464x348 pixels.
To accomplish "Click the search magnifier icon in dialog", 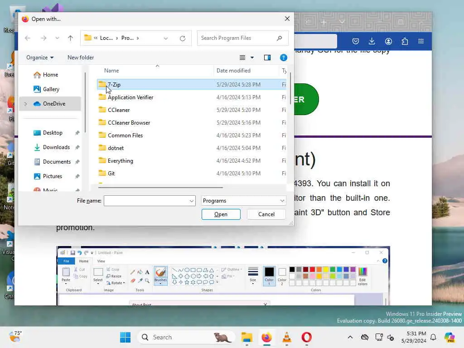I will pos(279,38).
